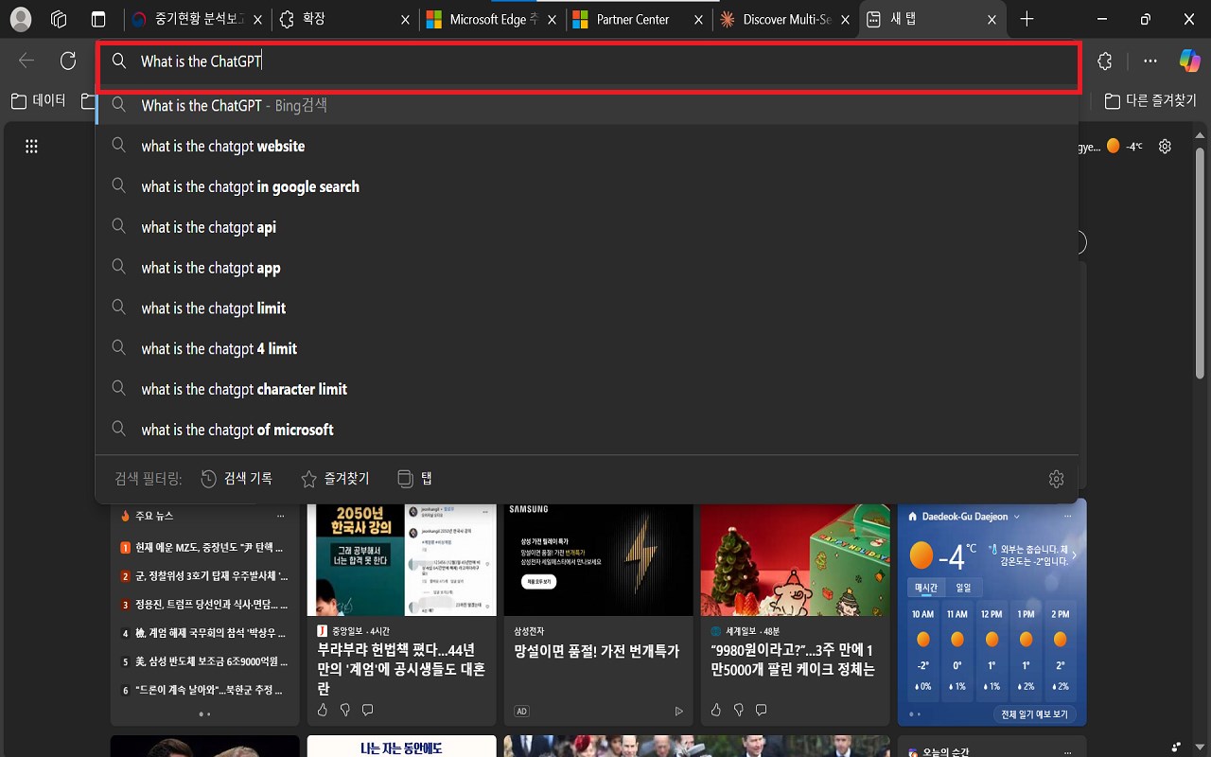
Task: Like the 중앙일보 news article
Action: tap(323, 710)
